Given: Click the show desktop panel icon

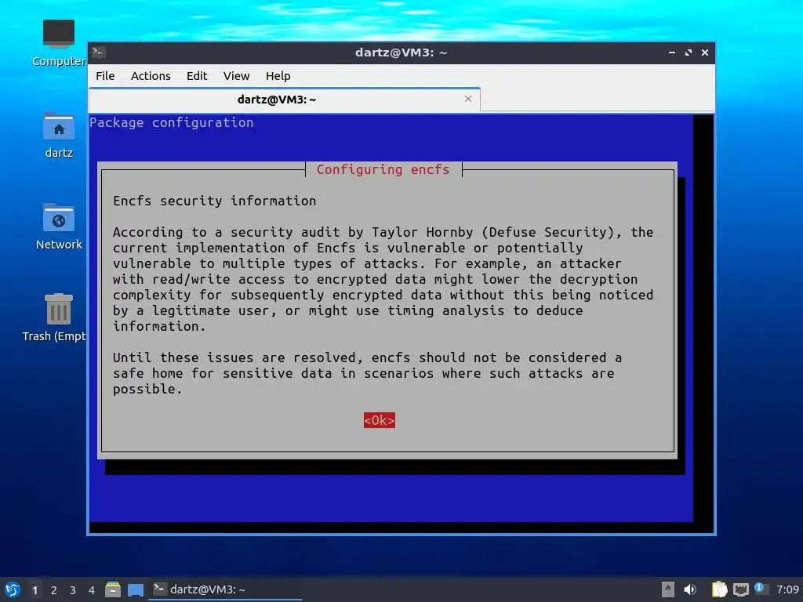Looking at the screenshot, I should (136, 589).
